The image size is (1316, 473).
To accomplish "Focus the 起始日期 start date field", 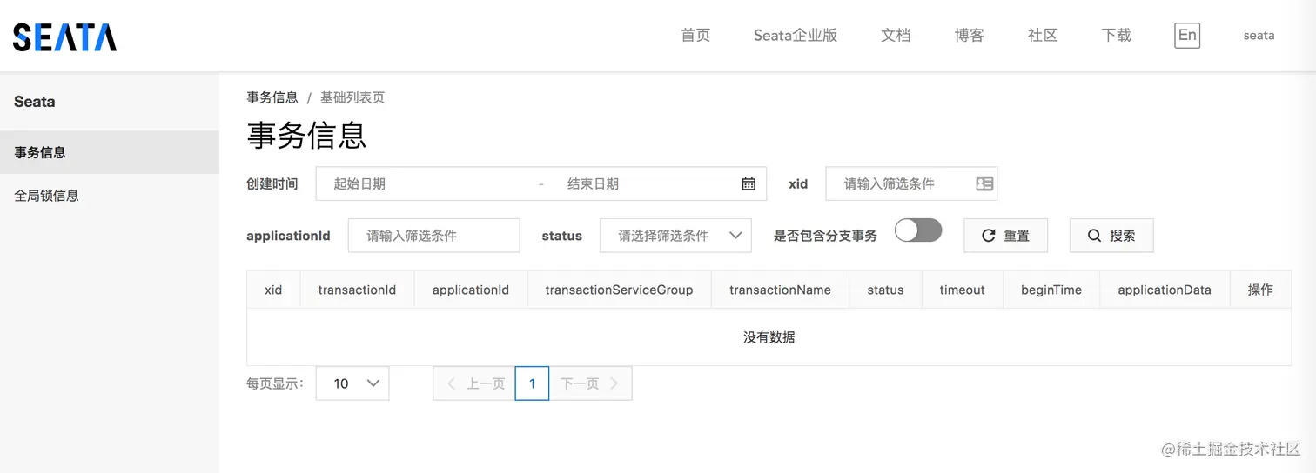I will click(426, 183).
